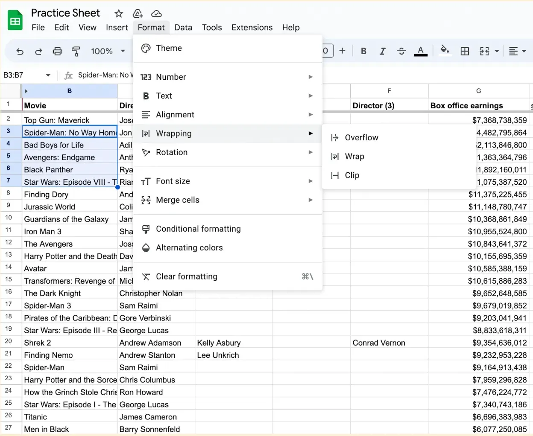Select cell Top Gun: Maverick

tap(70, 120)
